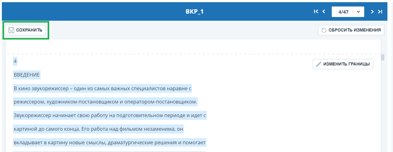
Task: Jump to the first page
Action: [316, 12]
